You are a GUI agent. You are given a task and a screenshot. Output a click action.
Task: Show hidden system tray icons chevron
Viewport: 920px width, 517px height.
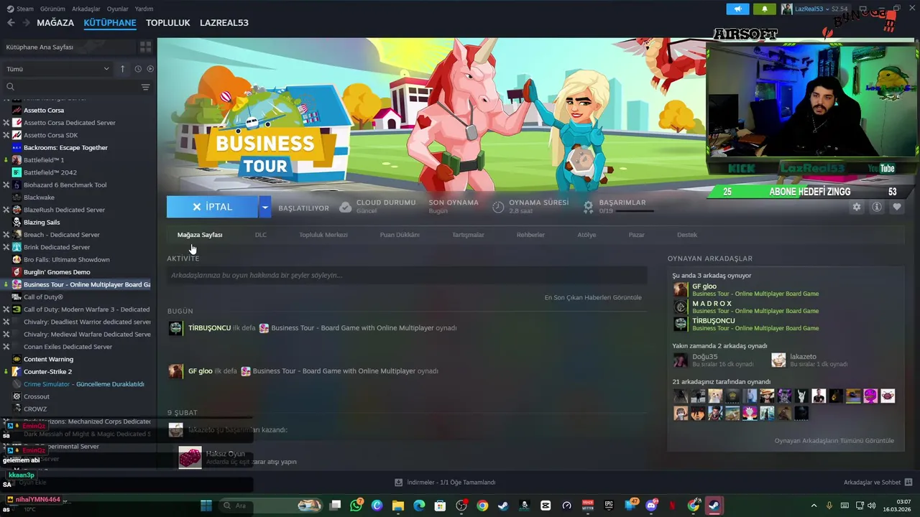pyautogui.click(x=814, y=506)
